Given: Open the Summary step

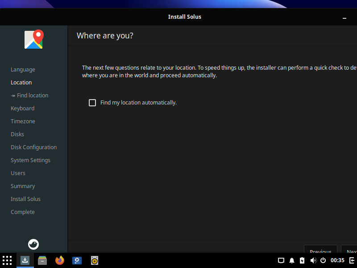Looking at the screenshot, I should pos(23,186).
